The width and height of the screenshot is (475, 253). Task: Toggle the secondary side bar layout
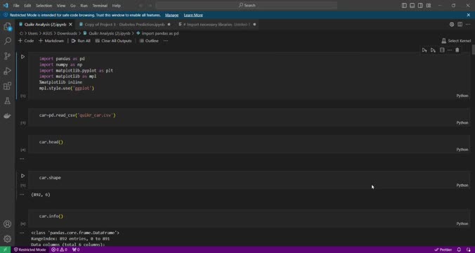tap(420, 6)
